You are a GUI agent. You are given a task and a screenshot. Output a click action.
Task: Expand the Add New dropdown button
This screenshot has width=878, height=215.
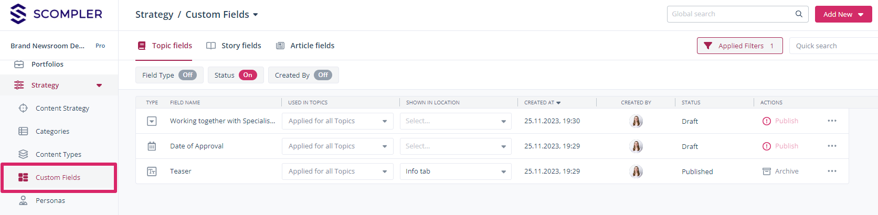(x=843, y=14)
